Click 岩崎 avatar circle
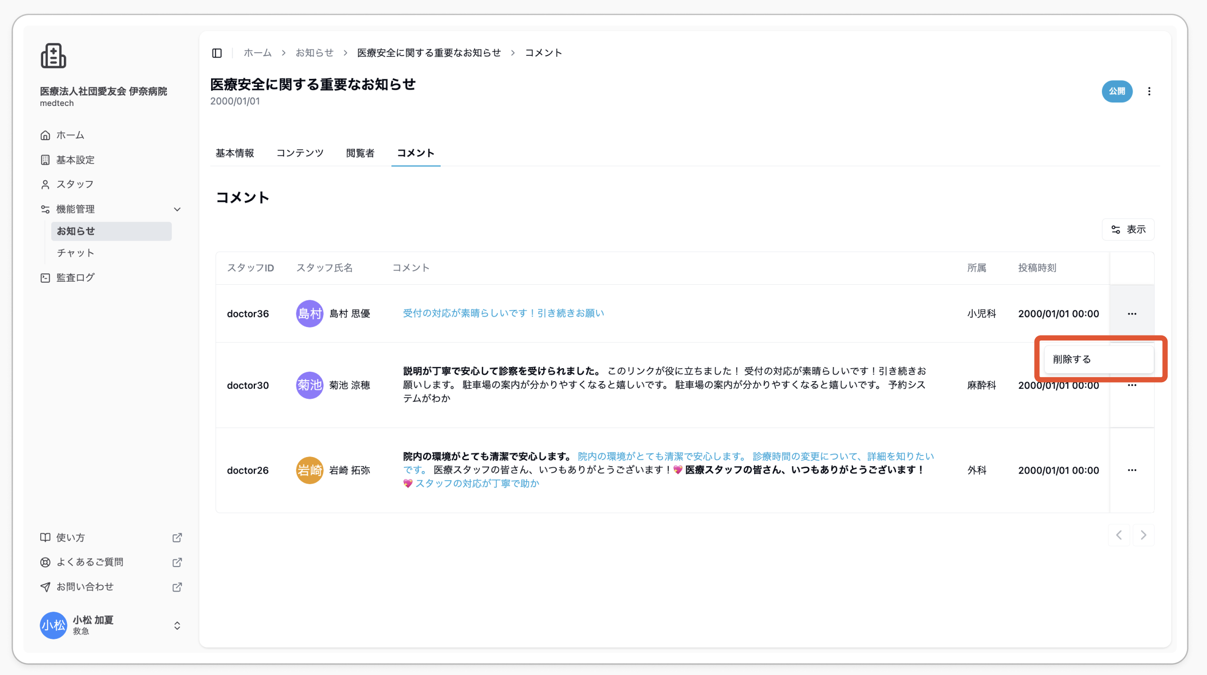Viewport: 1207px width, 675px height. click(x=310, y=471)
